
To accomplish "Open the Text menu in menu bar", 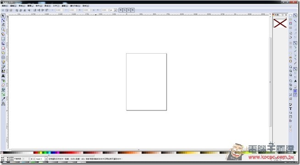I will click(56, 6).
